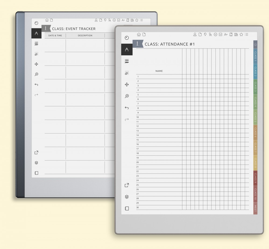Open the MEET side tab
Screen dimensions: 269x249
pyautogui.click(x=255, y=208)
